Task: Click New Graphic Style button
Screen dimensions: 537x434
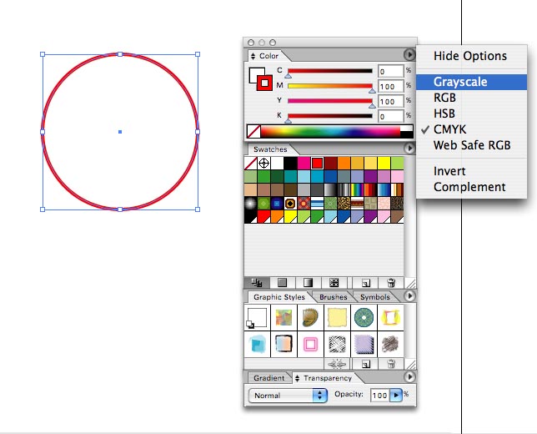Action: (x=365, y=364)
